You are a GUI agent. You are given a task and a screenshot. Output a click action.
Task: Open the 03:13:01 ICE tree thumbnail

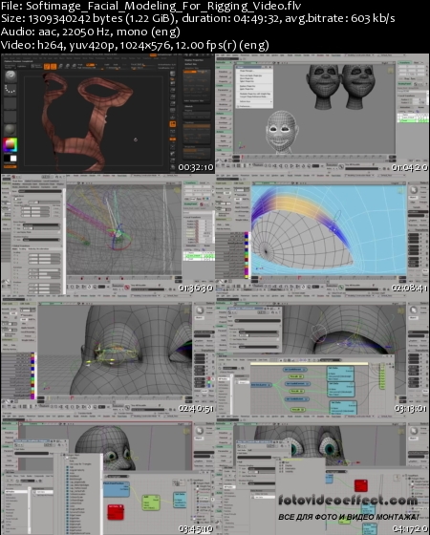pos(322,354)
